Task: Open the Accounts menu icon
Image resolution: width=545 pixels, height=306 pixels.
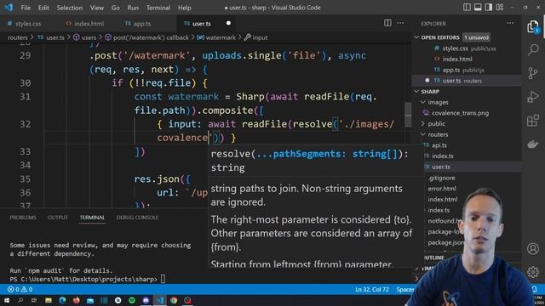Action: pyautogui.click(x=533, y=248)
